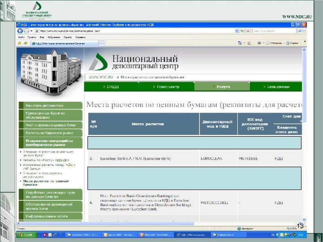
Task: Open the Файл menu
Action: [21, 37]
